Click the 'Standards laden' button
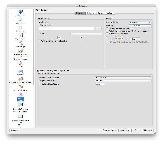 click(x=109, y=130)
